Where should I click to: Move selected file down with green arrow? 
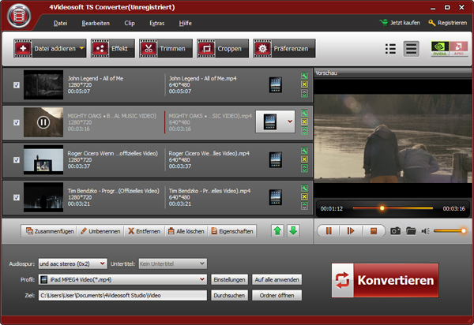292,231
